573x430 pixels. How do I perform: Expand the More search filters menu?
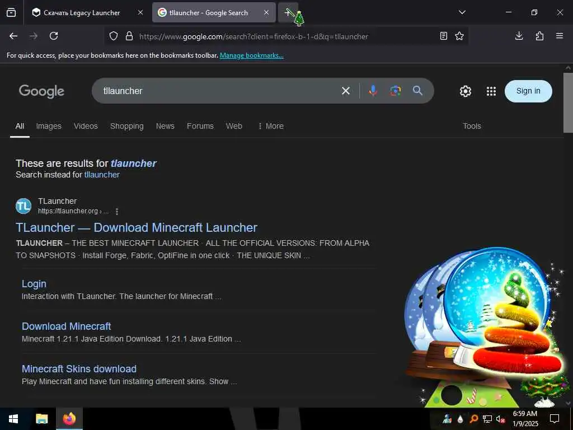[x=271, y=126]
